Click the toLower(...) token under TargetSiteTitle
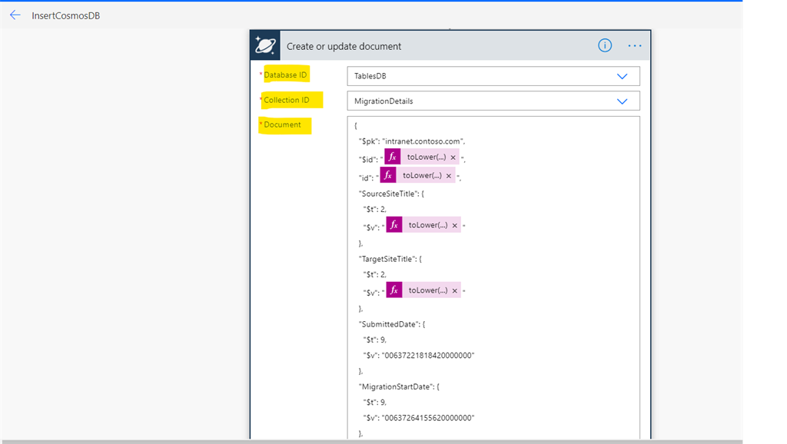 click(427, 290)
